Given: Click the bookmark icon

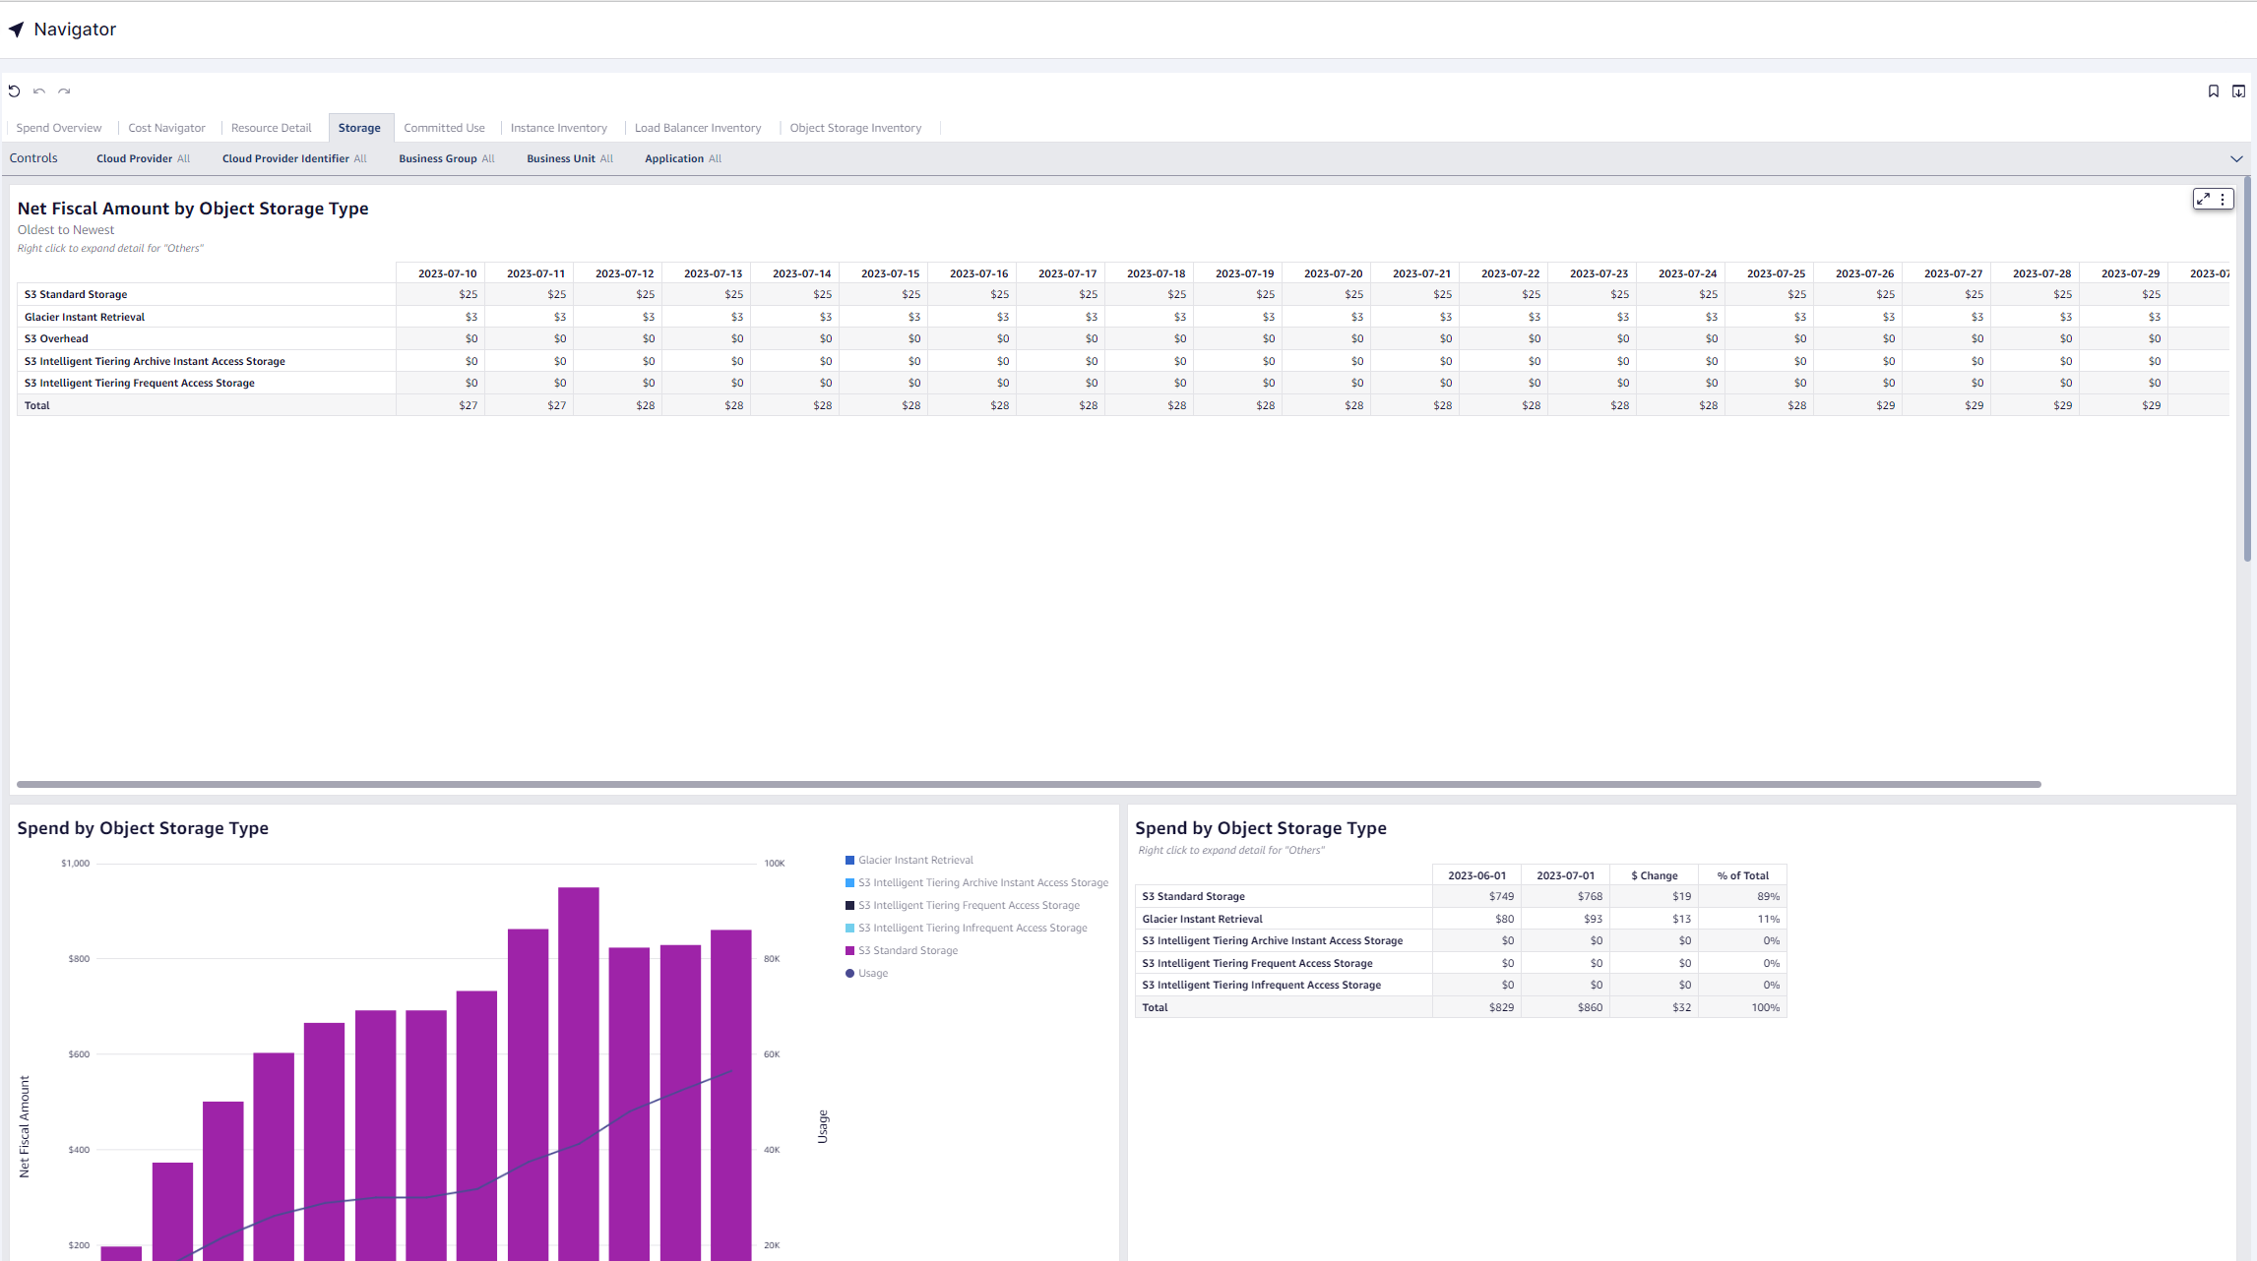Looking at the screenshot, I should point(2214,91).
